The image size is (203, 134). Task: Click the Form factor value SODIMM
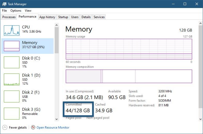[165, 101]
